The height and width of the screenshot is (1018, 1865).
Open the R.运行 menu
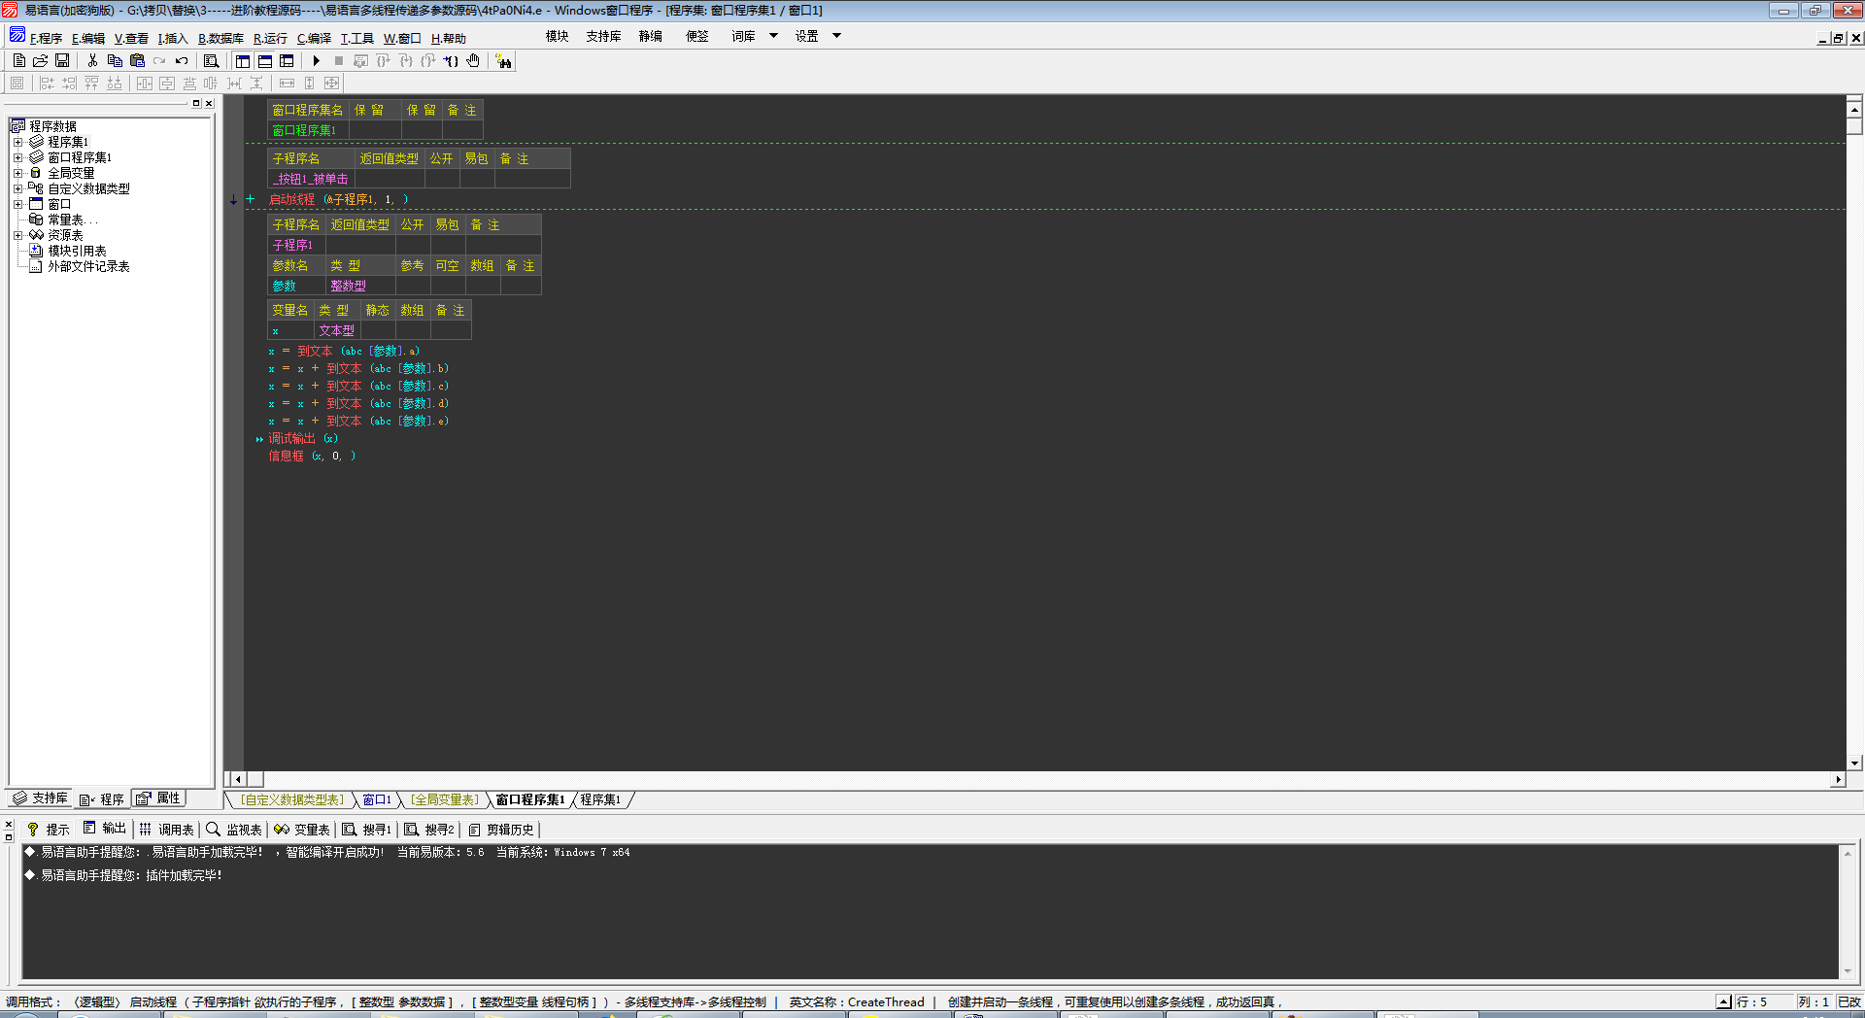[x=270, y=39]
